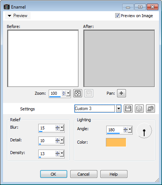Toggle the Preview on Image checkbox
This screenshot has height=185, width=162.
(117, 16)
